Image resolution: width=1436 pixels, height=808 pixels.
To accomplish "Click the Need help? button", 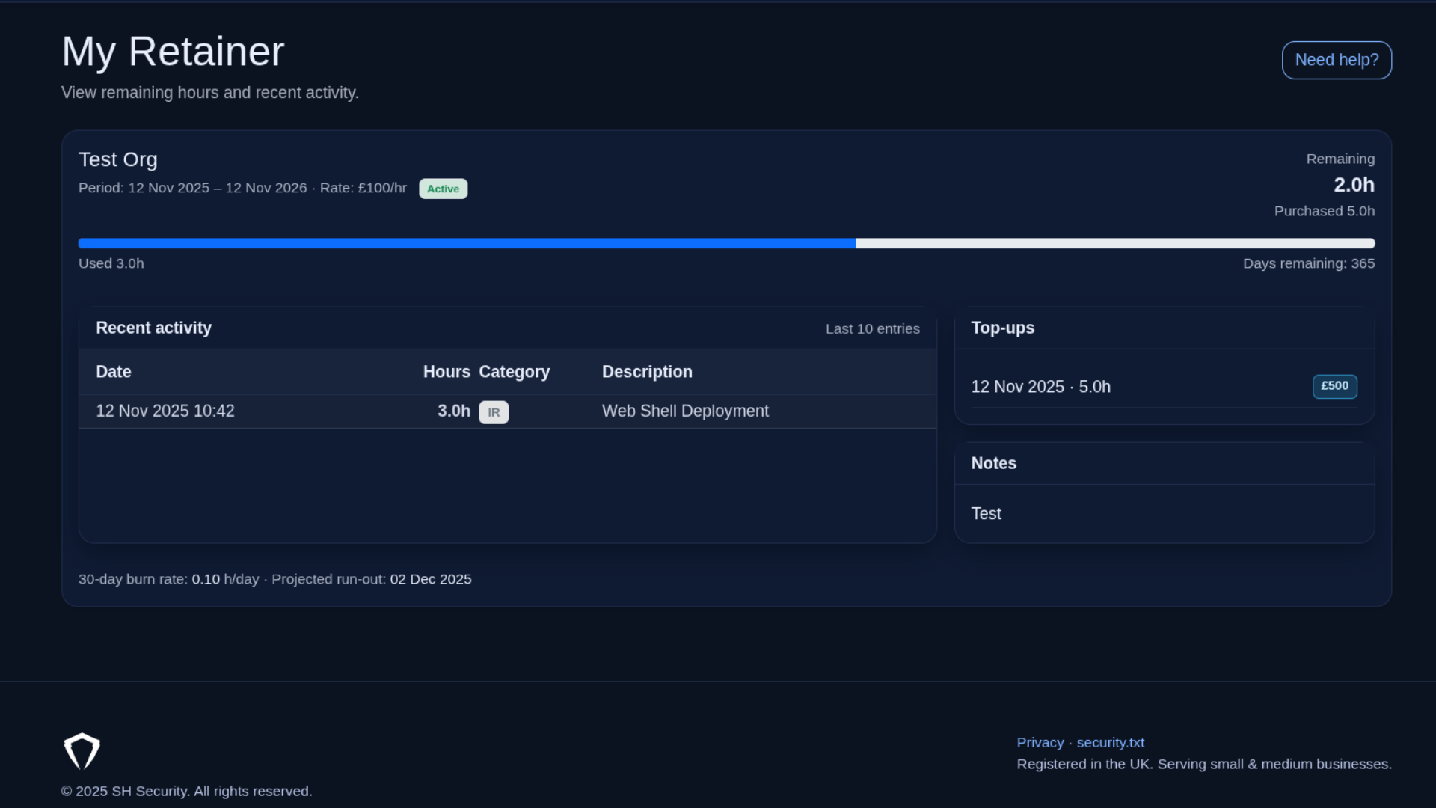I will [x=1336, y=60].
